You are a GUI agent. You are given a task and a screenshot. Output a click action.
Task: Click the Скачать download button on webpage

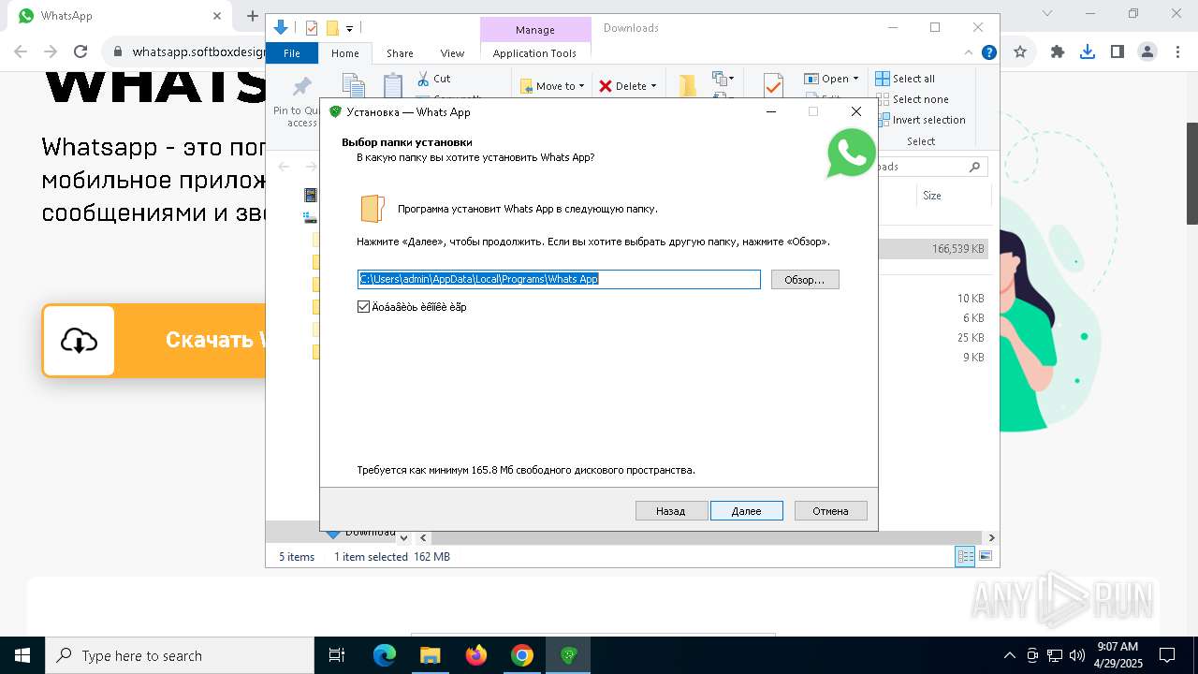click(154, 341)
